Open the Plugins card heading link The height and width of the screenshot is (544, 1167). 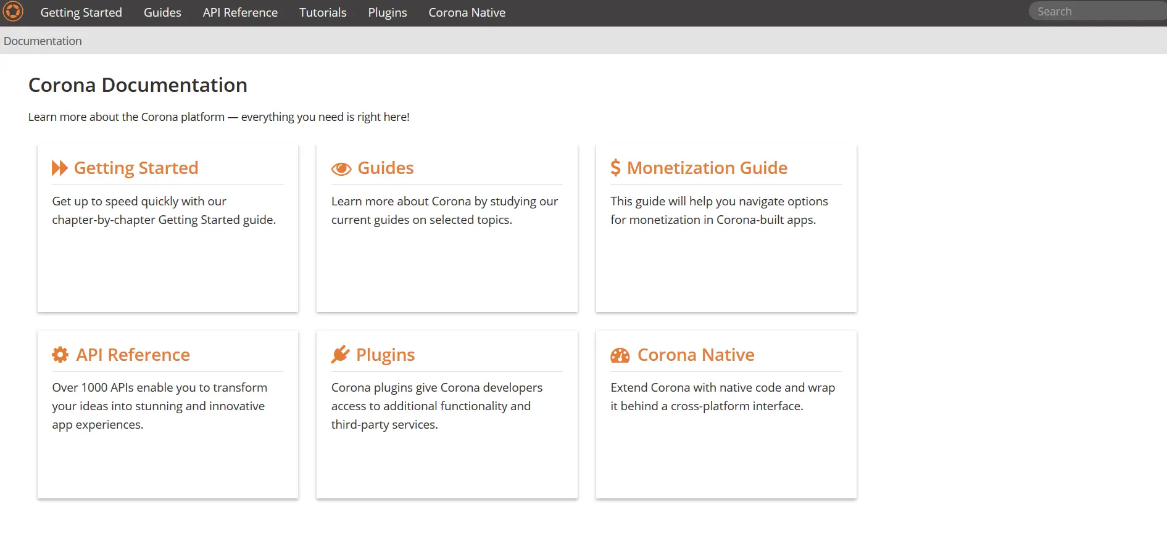386,355
